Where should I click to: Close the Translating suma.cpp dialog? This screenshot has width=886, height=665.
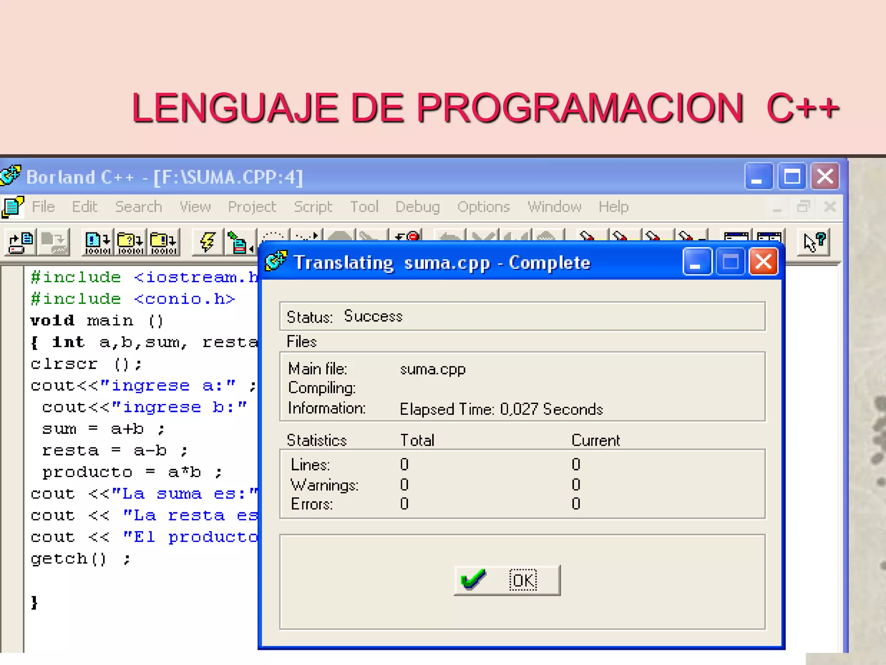point(764,261)
